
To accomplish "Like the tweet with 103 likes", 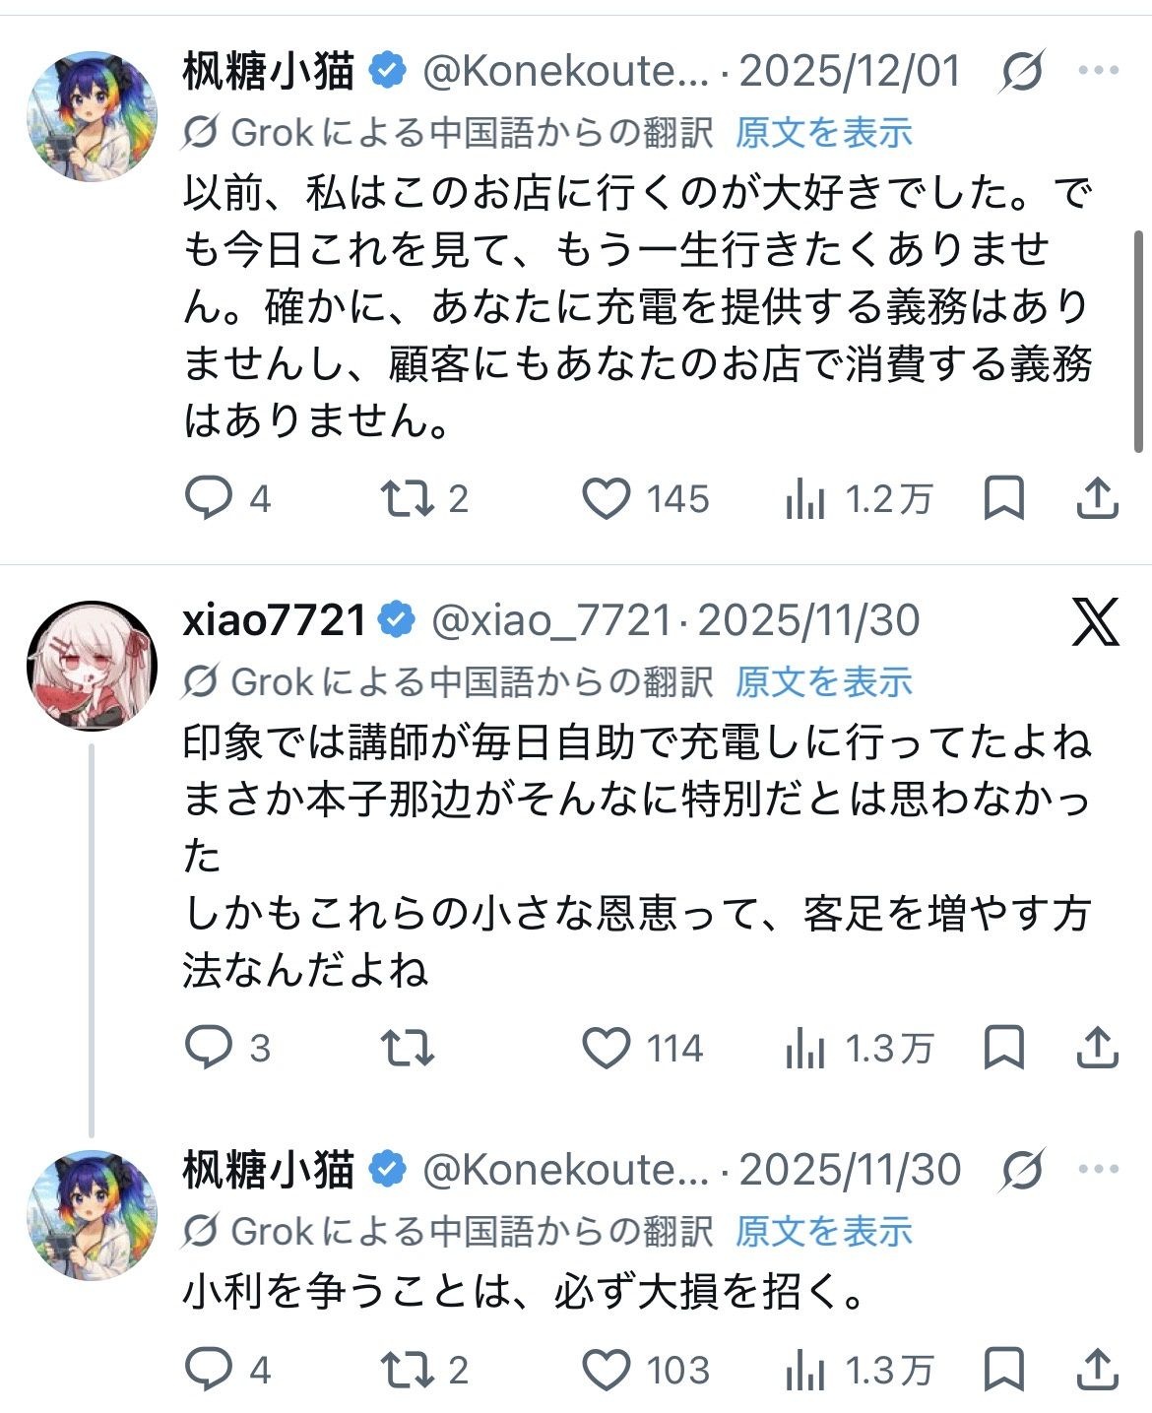I will pyautogui.click(x=606, y=1370).
